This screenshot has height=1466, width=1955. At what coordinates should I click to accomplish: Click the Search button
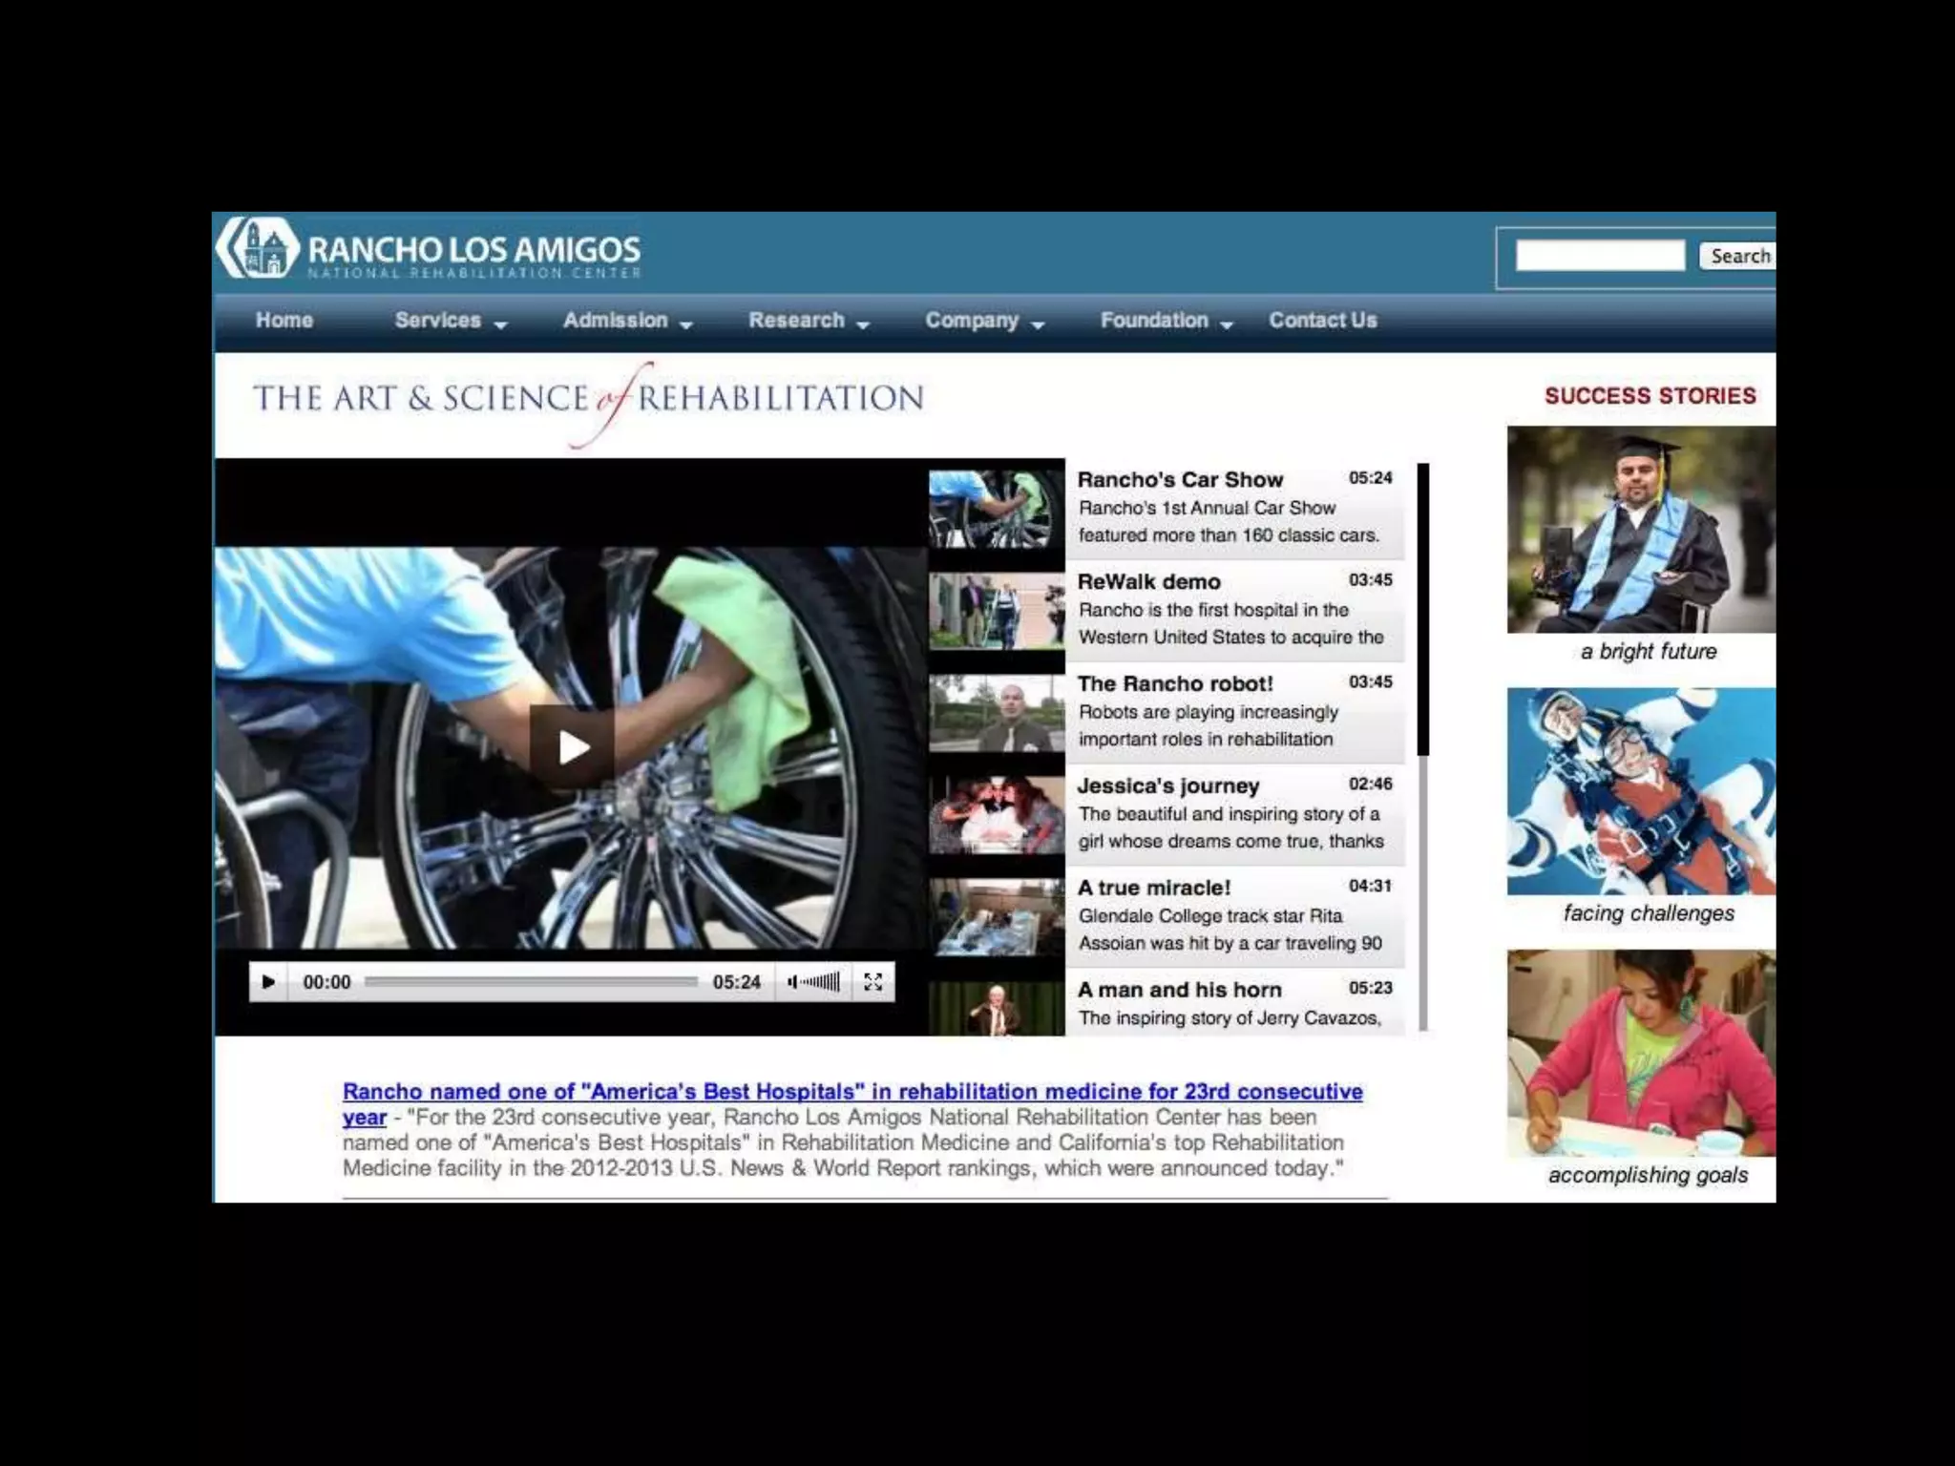1738,256
